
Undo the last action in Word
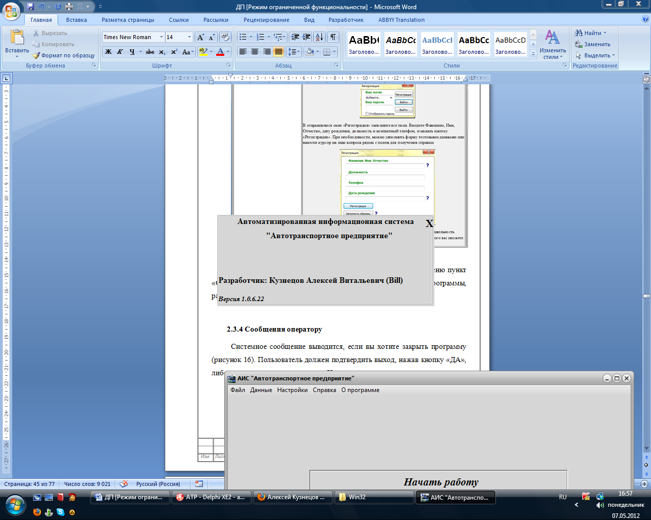pos(41,7)
